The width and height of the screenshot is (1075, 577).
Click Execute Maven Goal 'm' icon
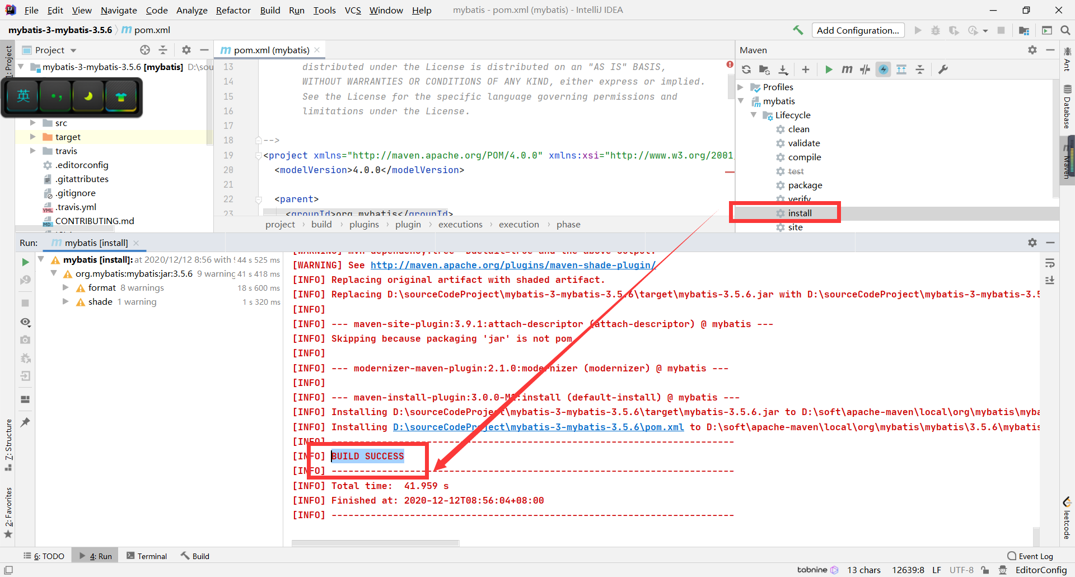[x=847, y=69]
